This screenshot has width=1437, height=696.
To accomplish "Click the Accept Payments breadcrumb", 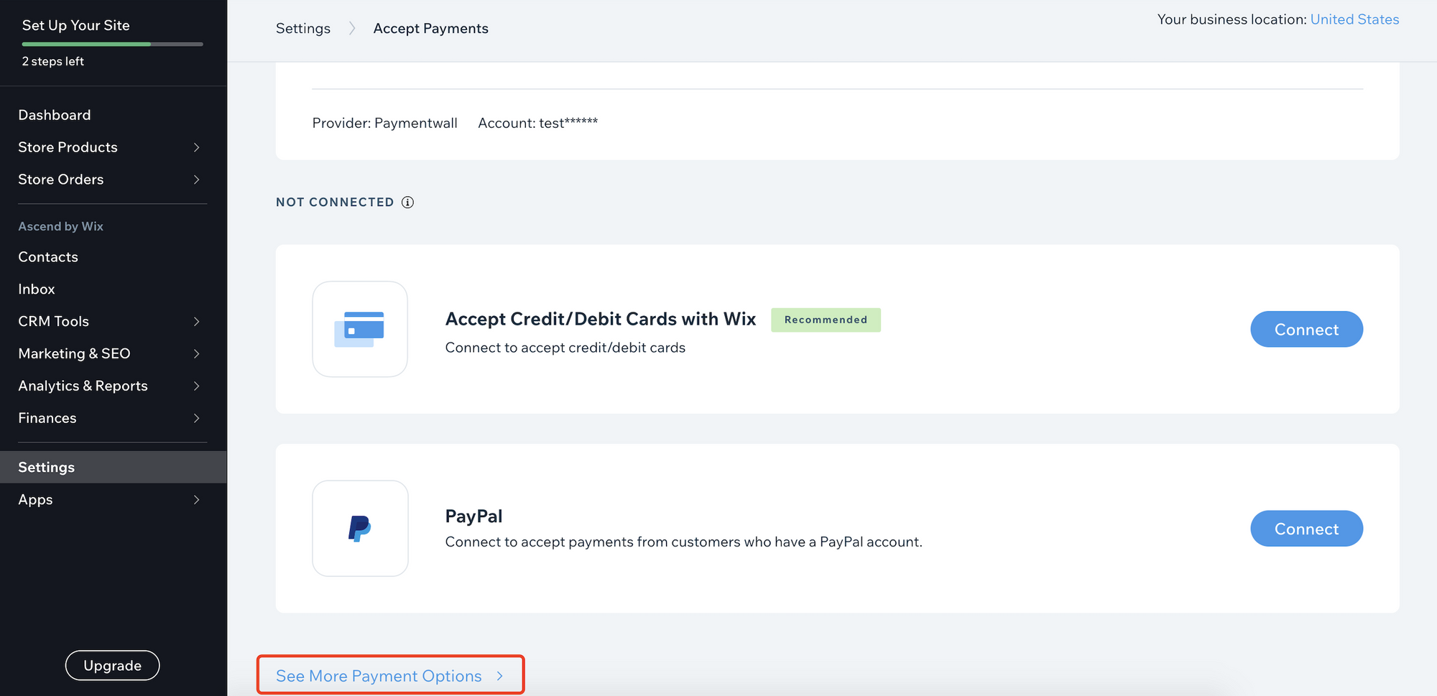I will point(430,29).
